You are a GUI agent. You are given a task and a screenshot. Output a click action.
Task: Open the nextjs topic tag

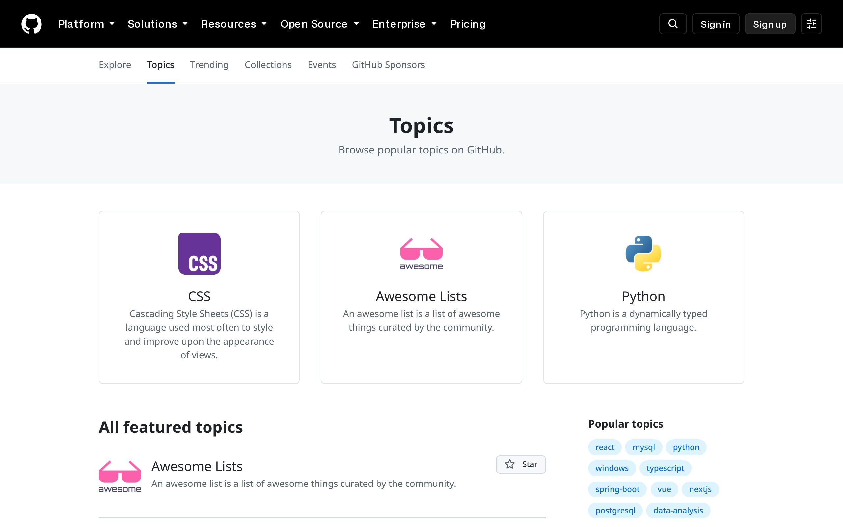pos(700,489)
